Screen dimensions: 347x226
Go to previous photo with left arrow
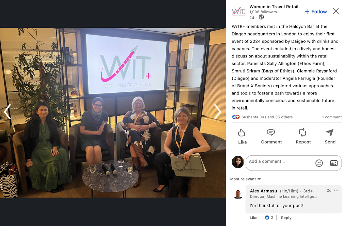click(7, 112)
